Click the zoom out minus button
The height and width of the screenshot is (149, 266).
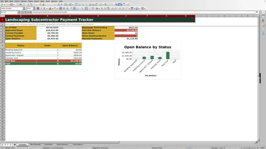click(x=241, y=148)
